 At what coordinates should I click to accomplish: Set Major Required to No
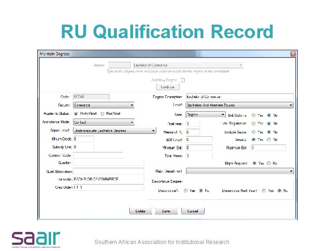(x=269, y=163)
